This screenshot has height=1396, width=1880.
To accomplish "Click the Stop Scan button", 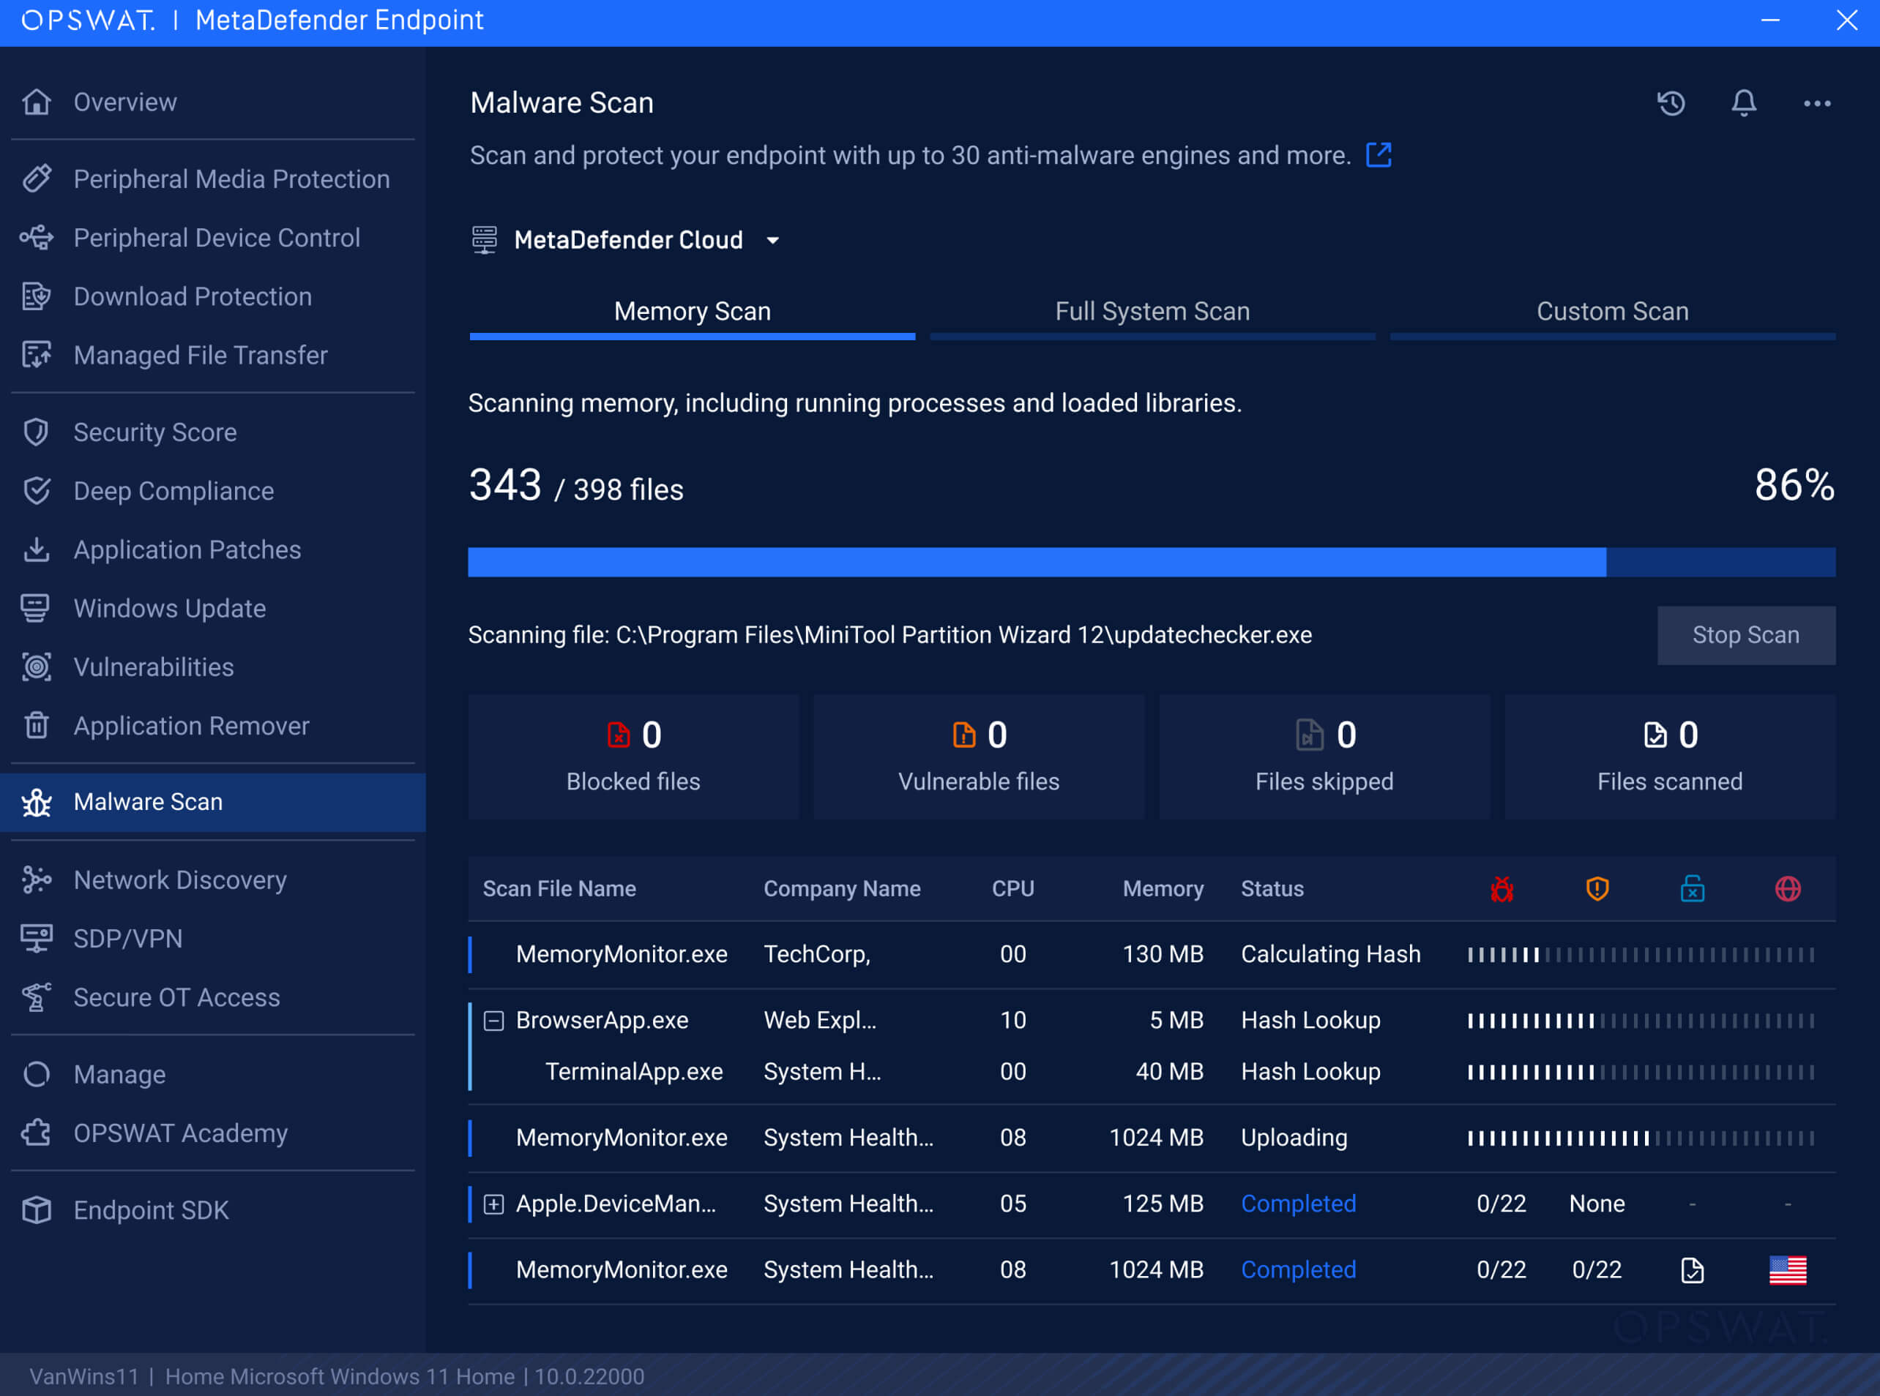I will click(x=1745, y=634).
